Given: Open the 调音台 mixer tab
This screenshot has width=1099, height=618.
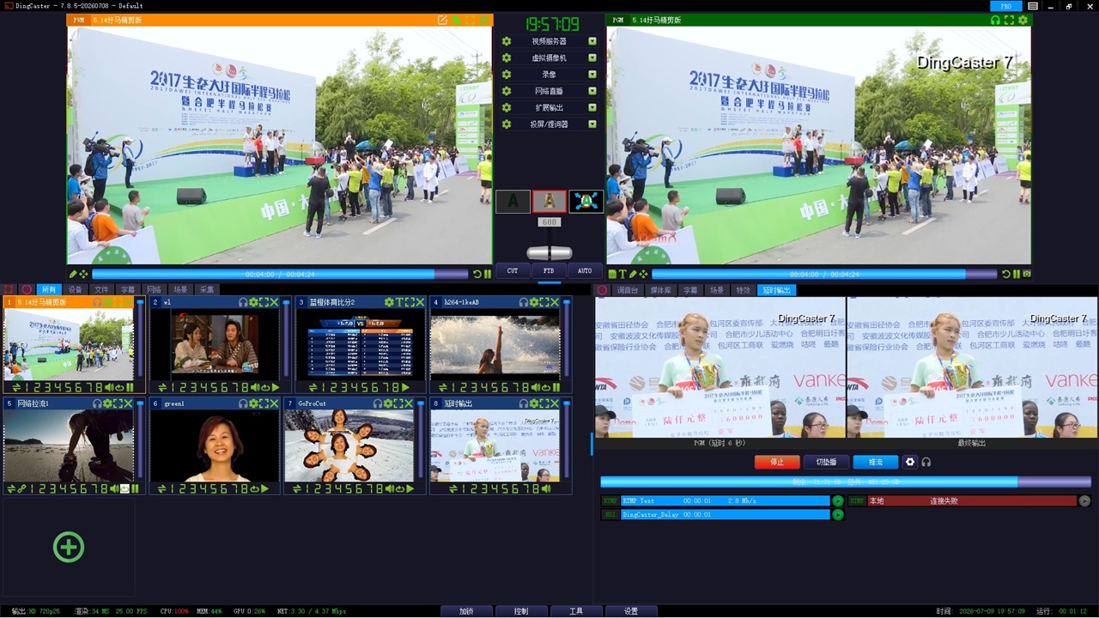Looking at the screenshot, I should coord(628,290).
